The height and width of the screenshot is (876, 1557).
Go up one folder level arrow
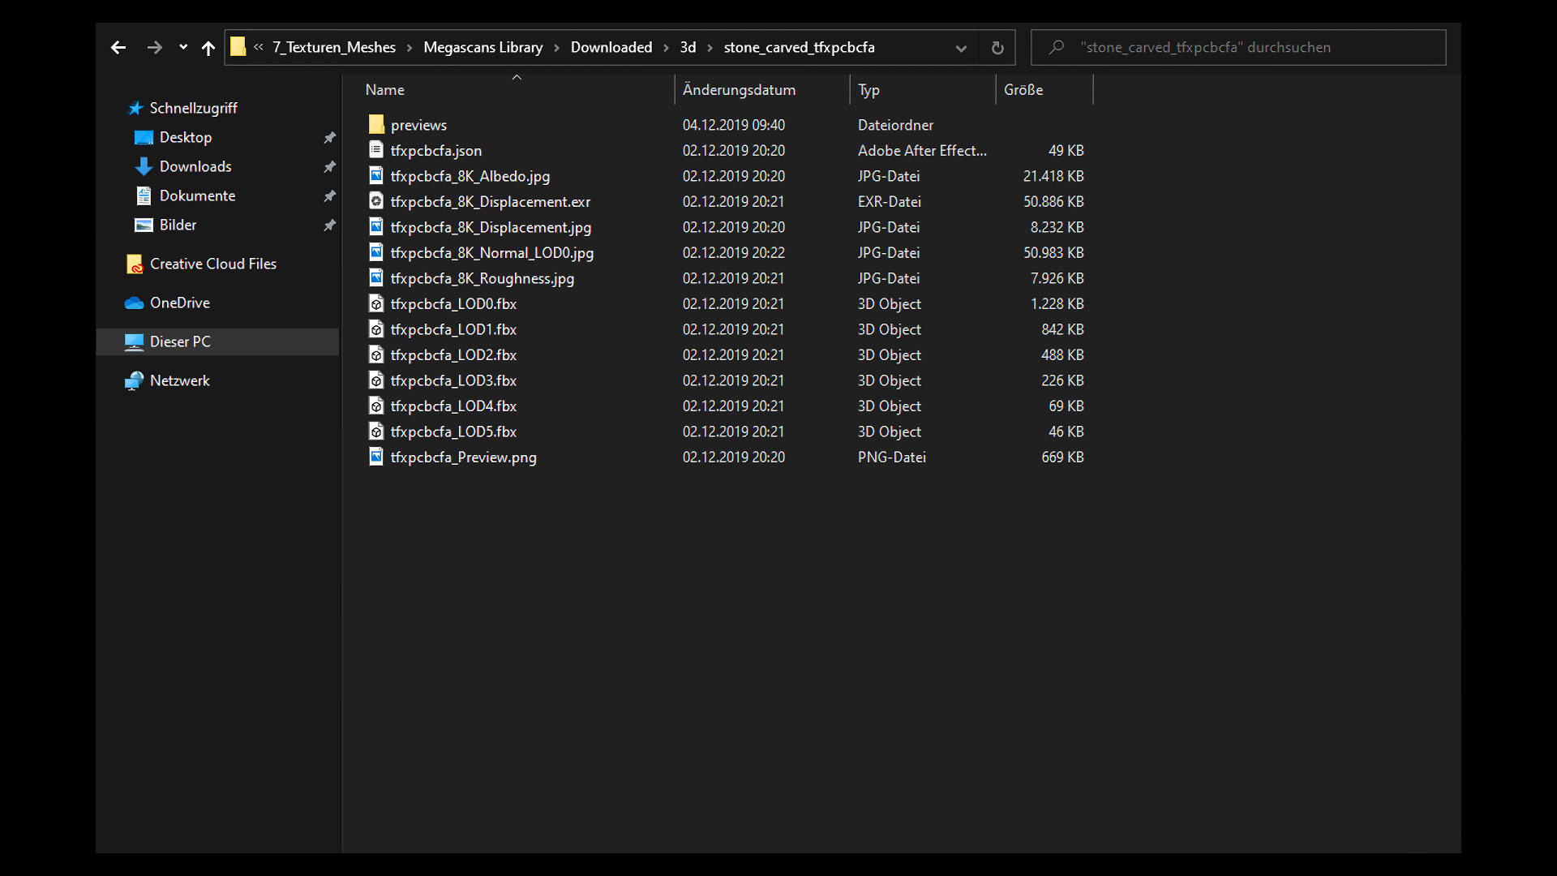click(x=208, y=48)
